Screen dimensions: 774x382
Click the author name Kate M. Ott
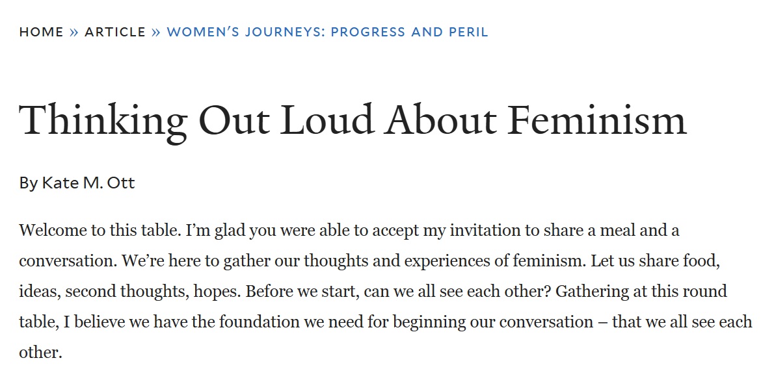(x=88, y=183)
